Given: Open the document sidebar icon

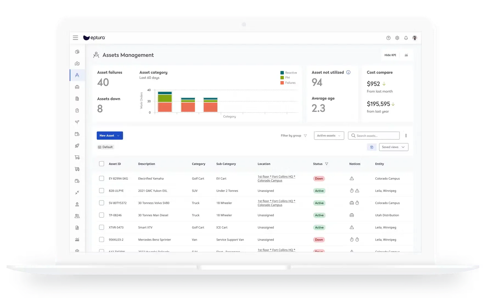Looking at the screenshot, I should coord(77,99).
